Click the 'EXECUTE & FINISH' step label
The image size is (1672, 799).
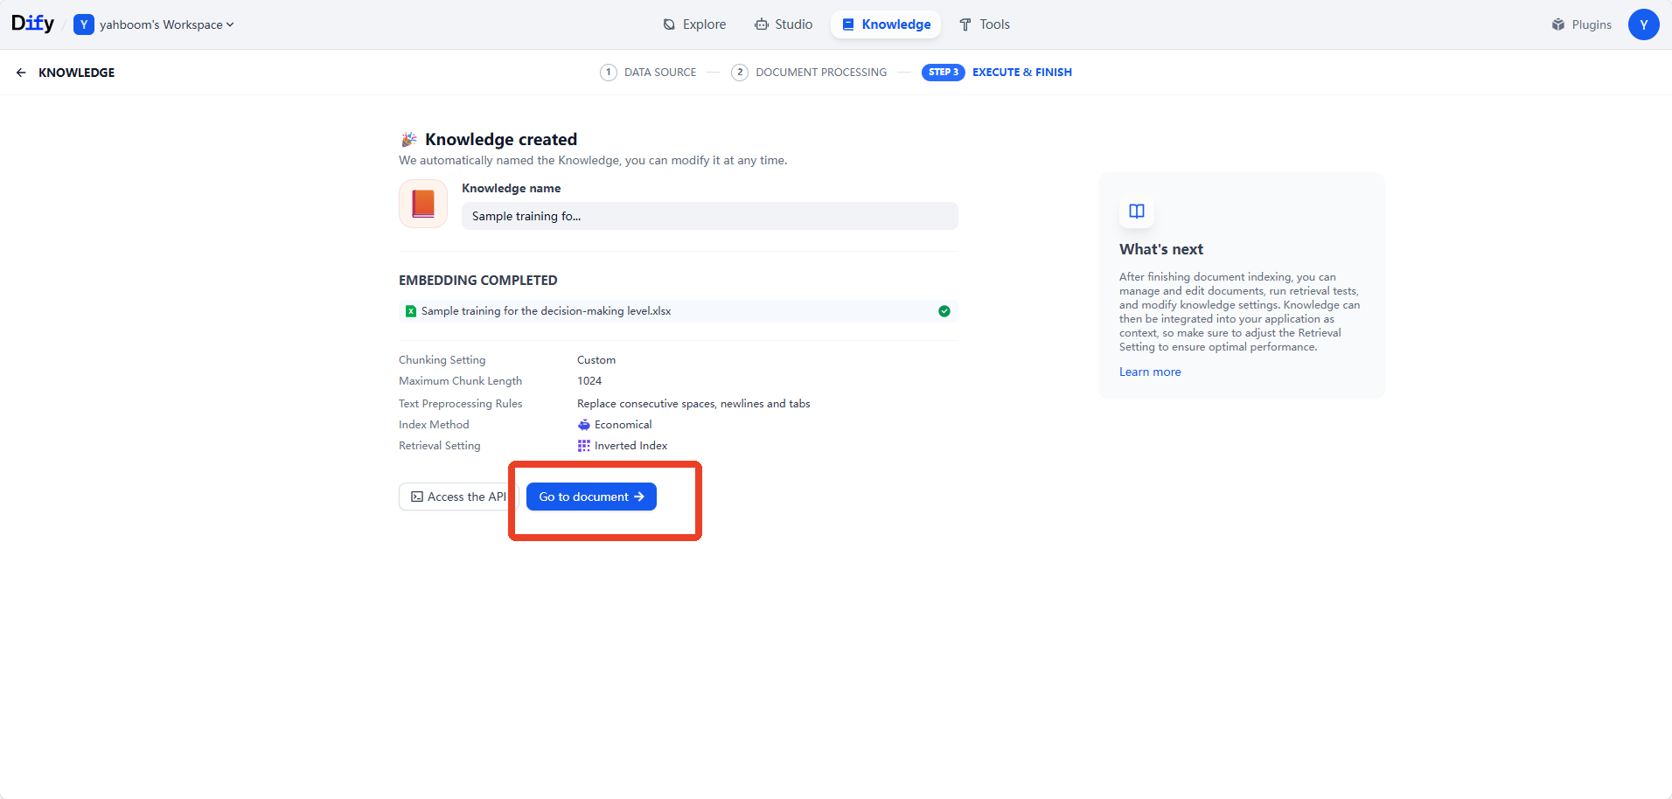(x=1022, y=73)
